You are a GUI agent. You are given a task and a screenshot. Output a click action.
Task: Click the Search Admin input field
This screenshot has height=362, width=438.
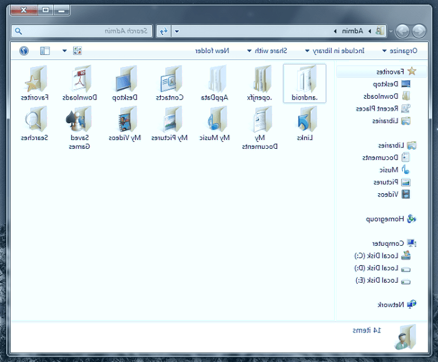[x=88, y=31]
